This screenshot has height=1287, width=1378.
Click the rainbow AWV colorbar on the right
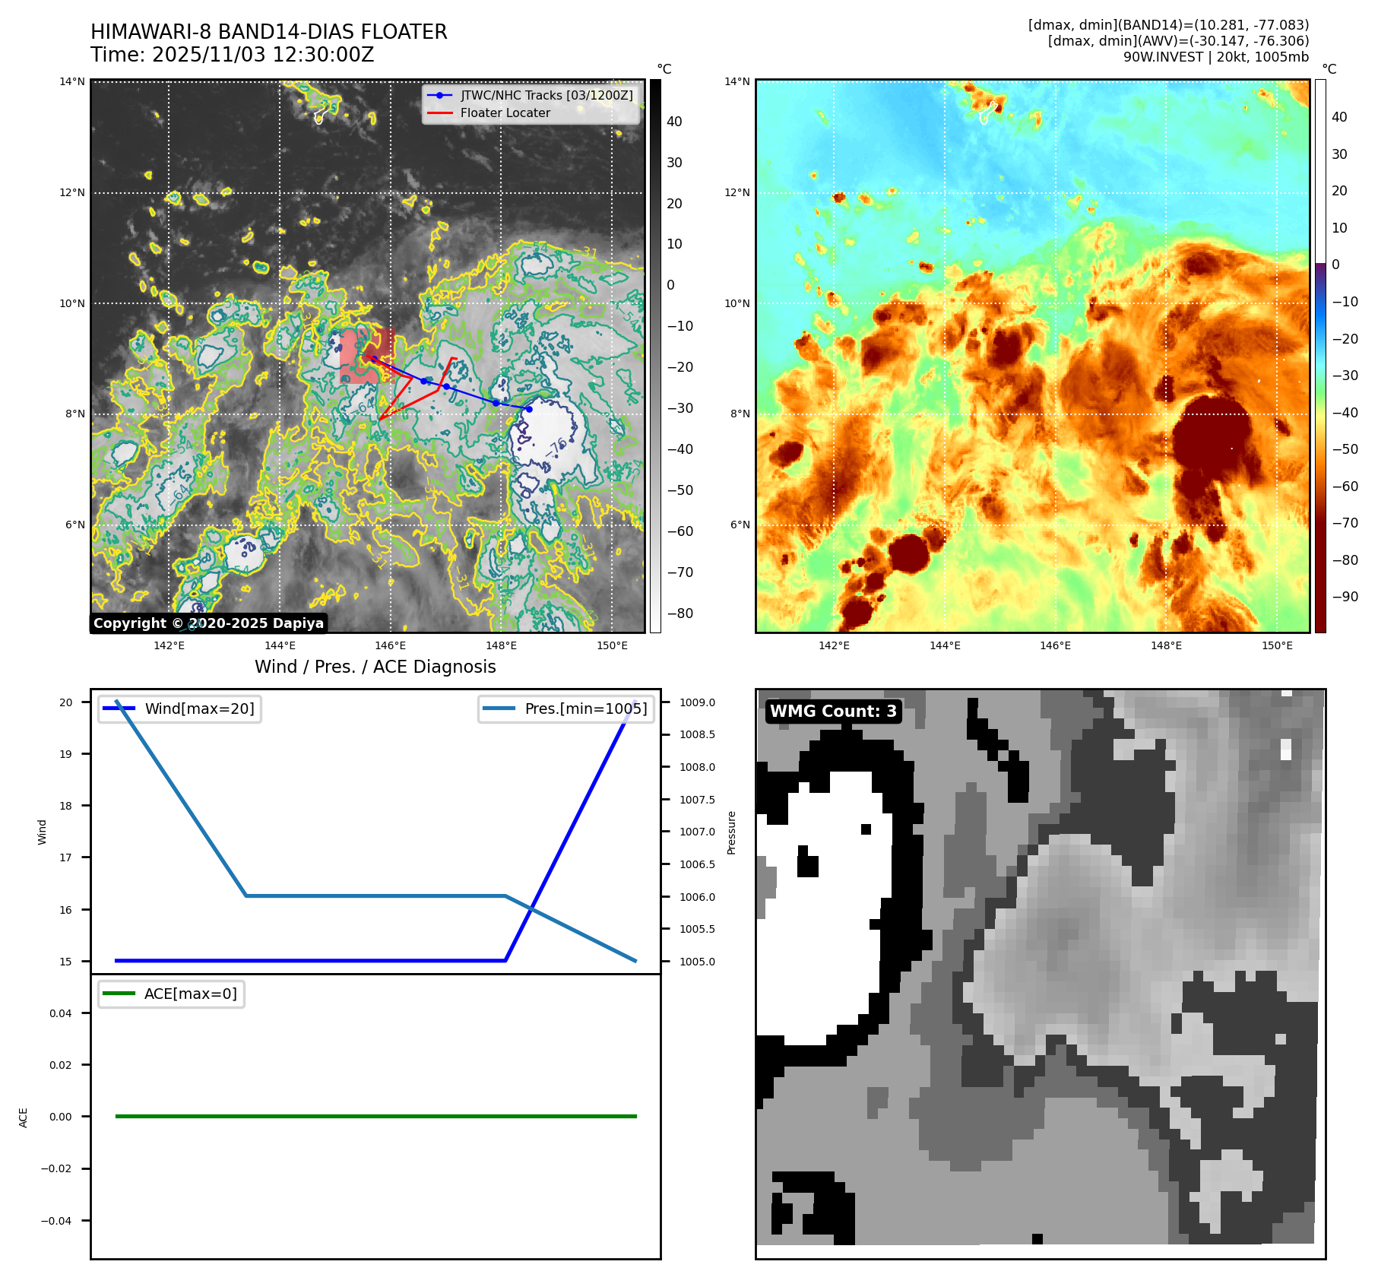click(x=1320, y=356)
